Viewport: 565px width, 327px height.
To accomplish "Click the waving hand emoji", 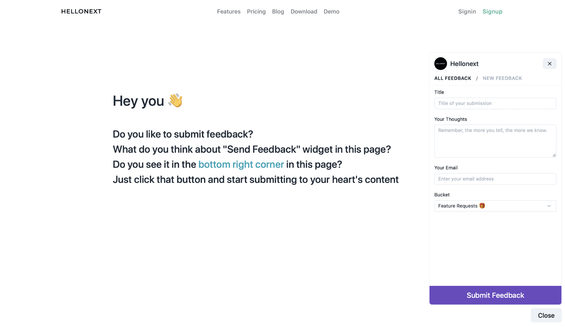I will tap(175, 100).
